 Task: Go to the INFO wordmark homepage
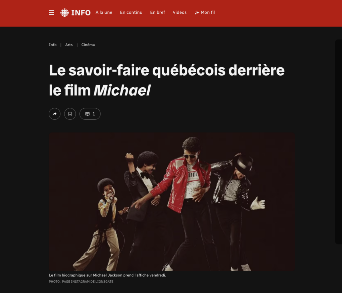tap(81, 13)
